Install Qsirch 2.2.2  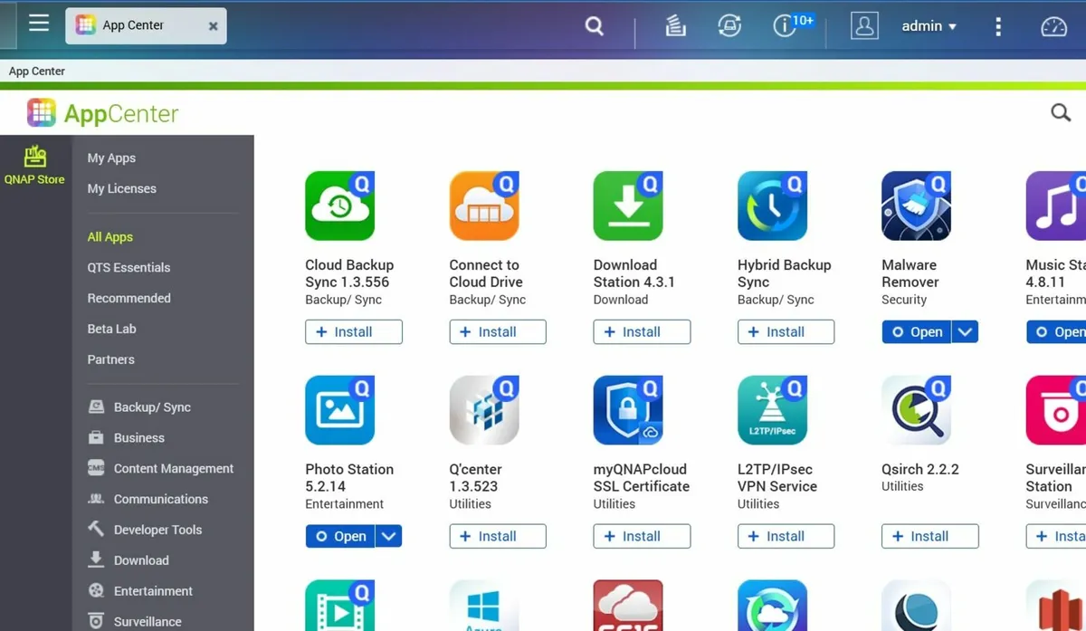(x=929, y=536)
